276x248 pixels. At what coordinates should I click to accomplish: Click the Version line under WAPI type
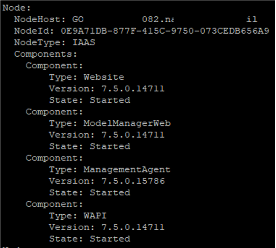[107, 227]
